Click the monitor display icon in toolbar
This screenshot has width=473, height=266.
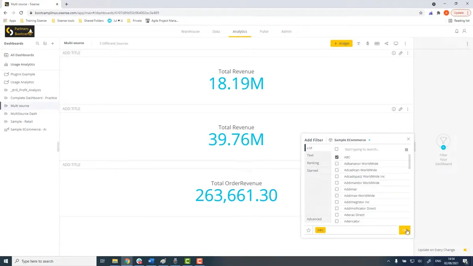click(x=396, y=43)
